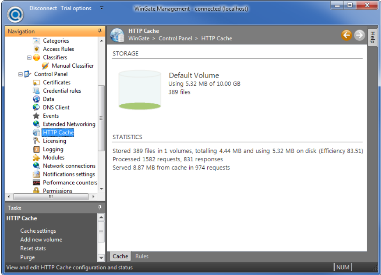The image size is (381, 275).
Task: Click the Default Volume heading
Action: tap(194, 75)
